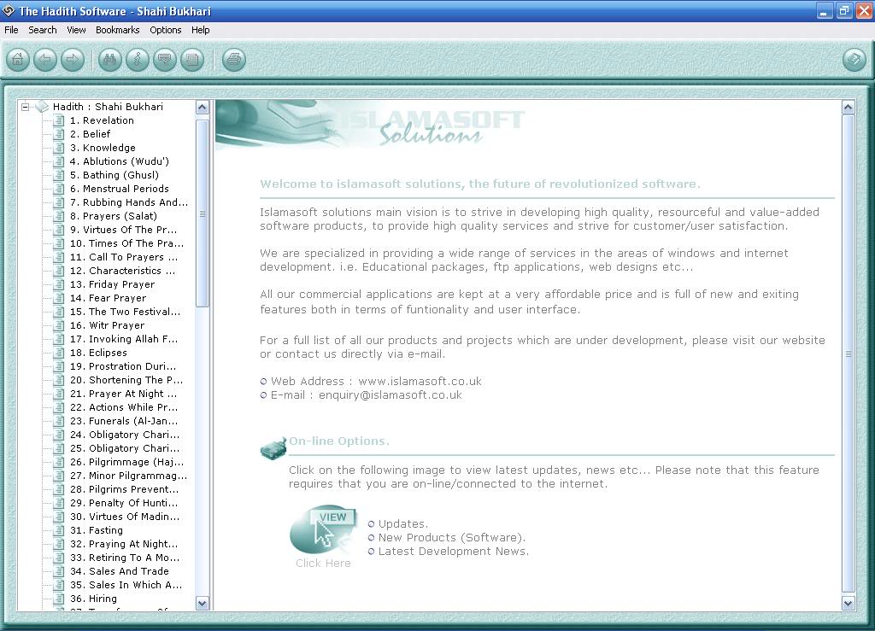Click the content pane scrollbar down arrow
Viewport: 875px width, 631px height.
click(x=849, y=603)
